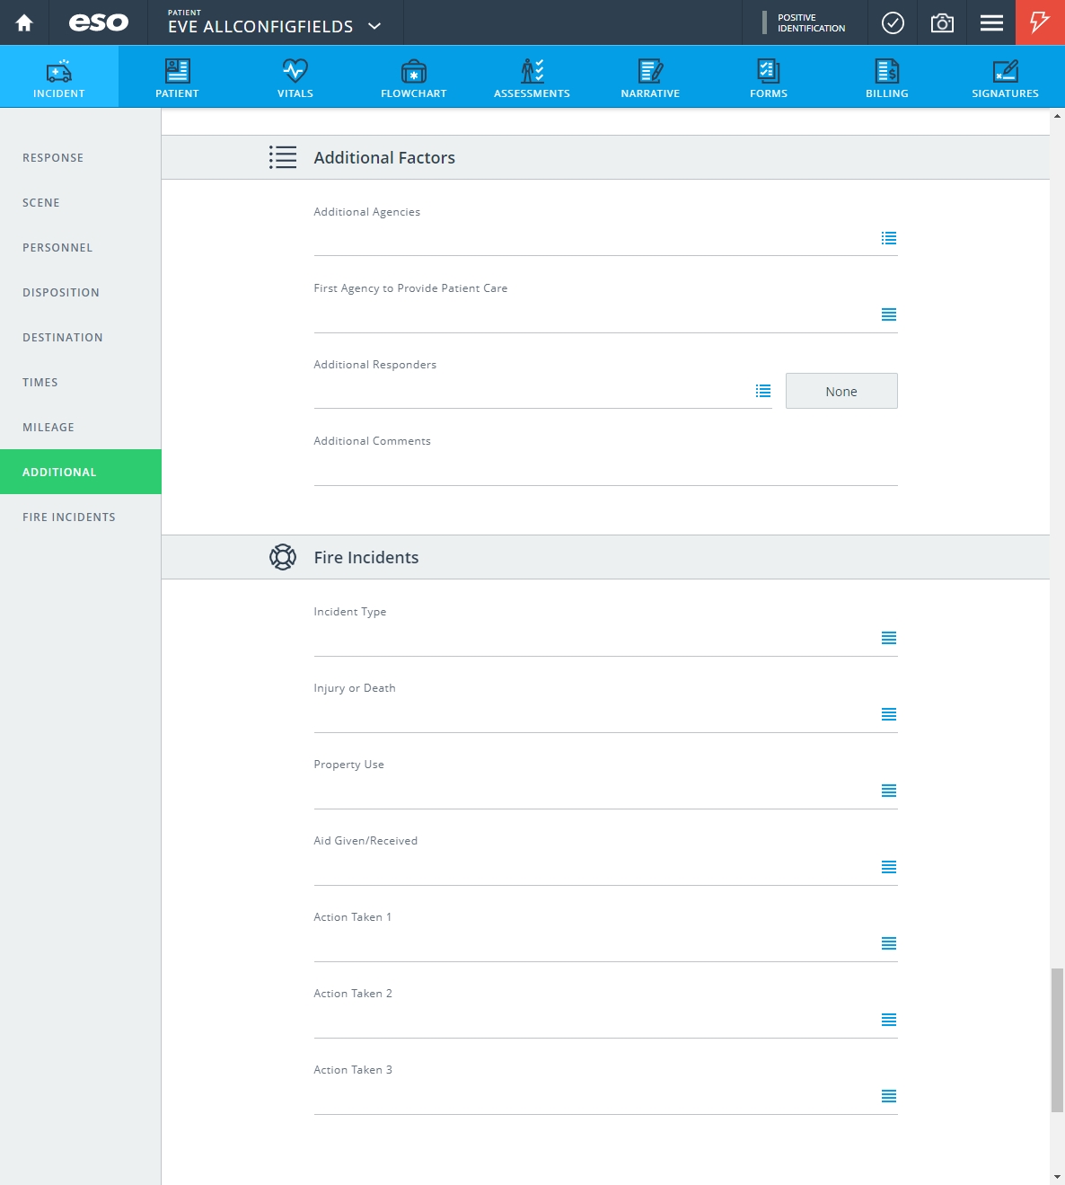The image size is (1065, 1185).
Task: Open First Agency to Provide Patient Care list
Action: [x=889, y=314]
